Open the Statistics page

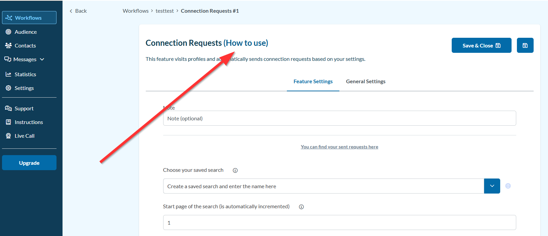click(25, 74)
